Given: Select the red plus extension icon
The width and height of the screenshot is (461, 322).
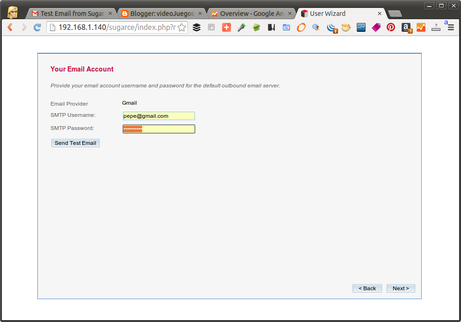Looking at the screenshot, I should click(x=226, y=28).
